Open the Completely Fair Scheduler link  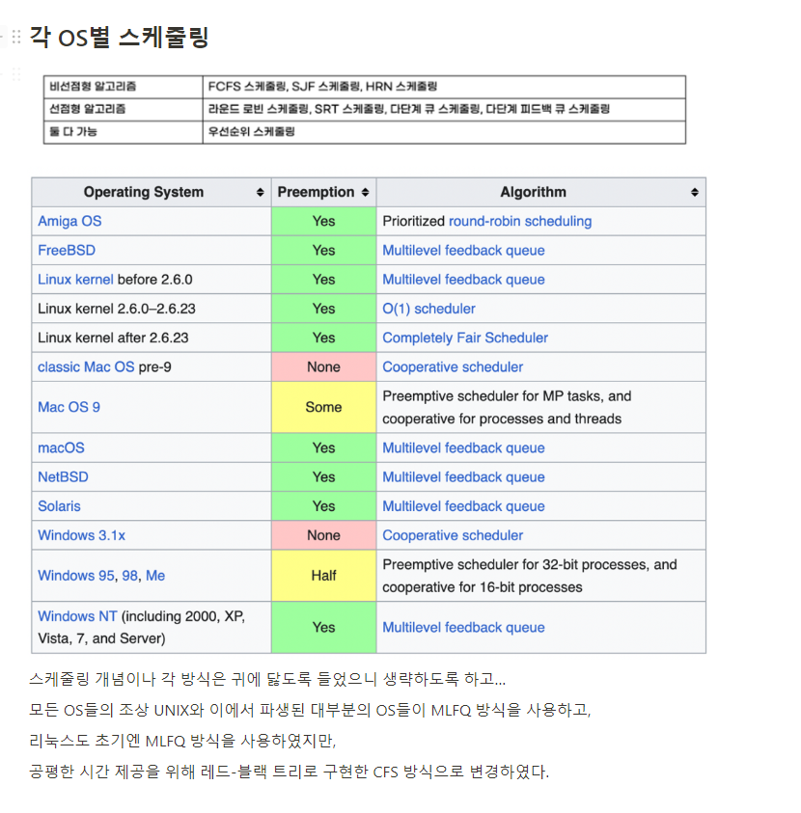(x=465, y=339)
